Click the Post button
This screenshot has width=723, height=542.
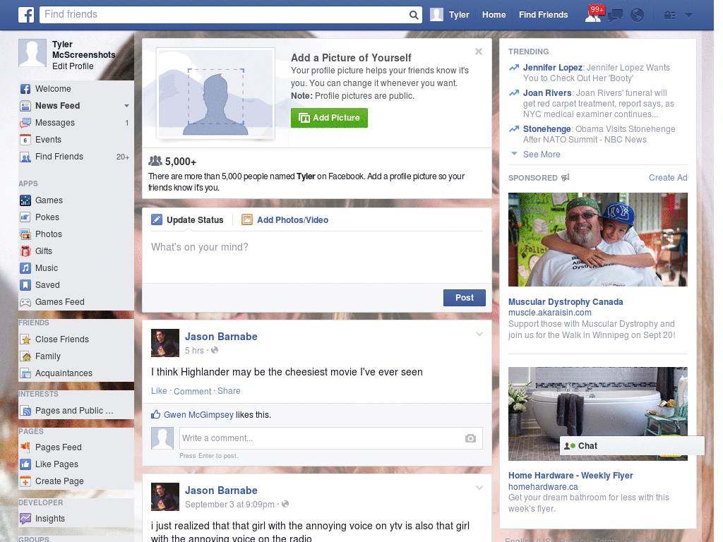tap(465, 298)
